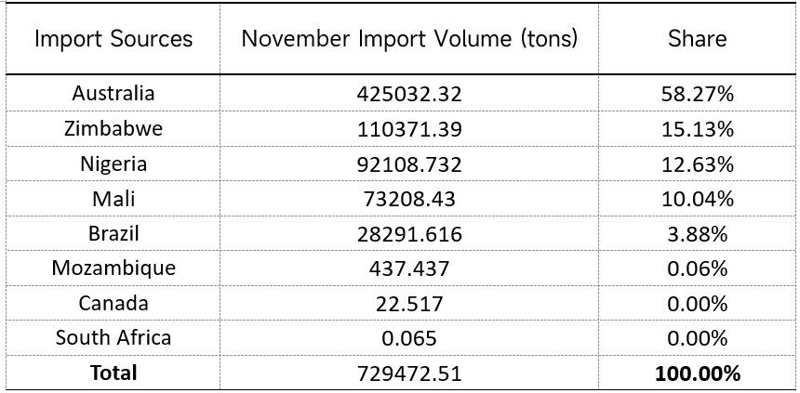Select Brazil's 3.88% share value
The image size is (800, 393).
[697, 234]
